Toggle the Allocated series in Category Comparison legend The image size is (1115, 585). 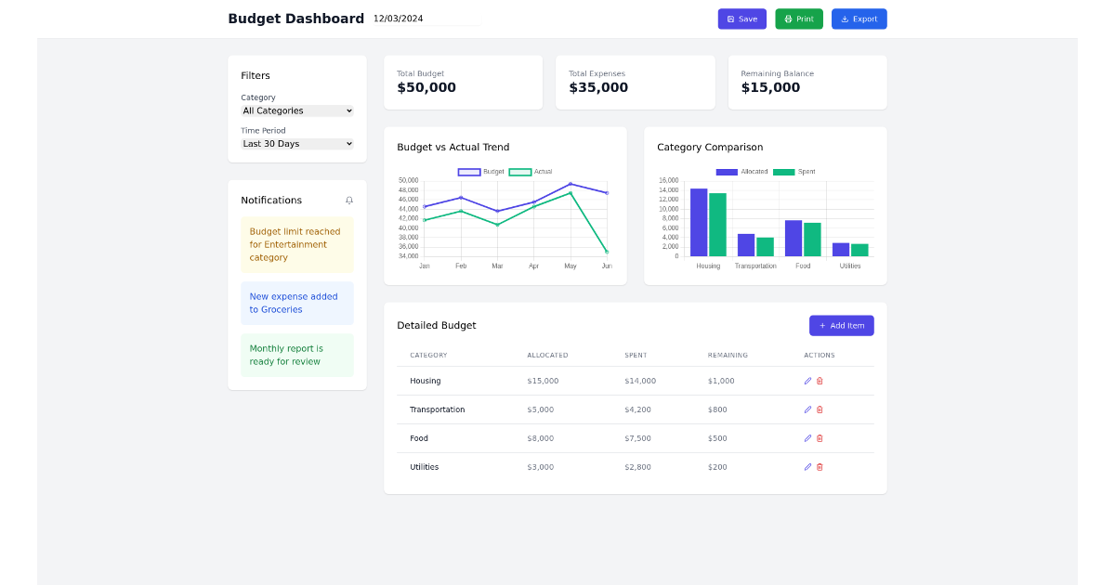[x=741, y=172]
